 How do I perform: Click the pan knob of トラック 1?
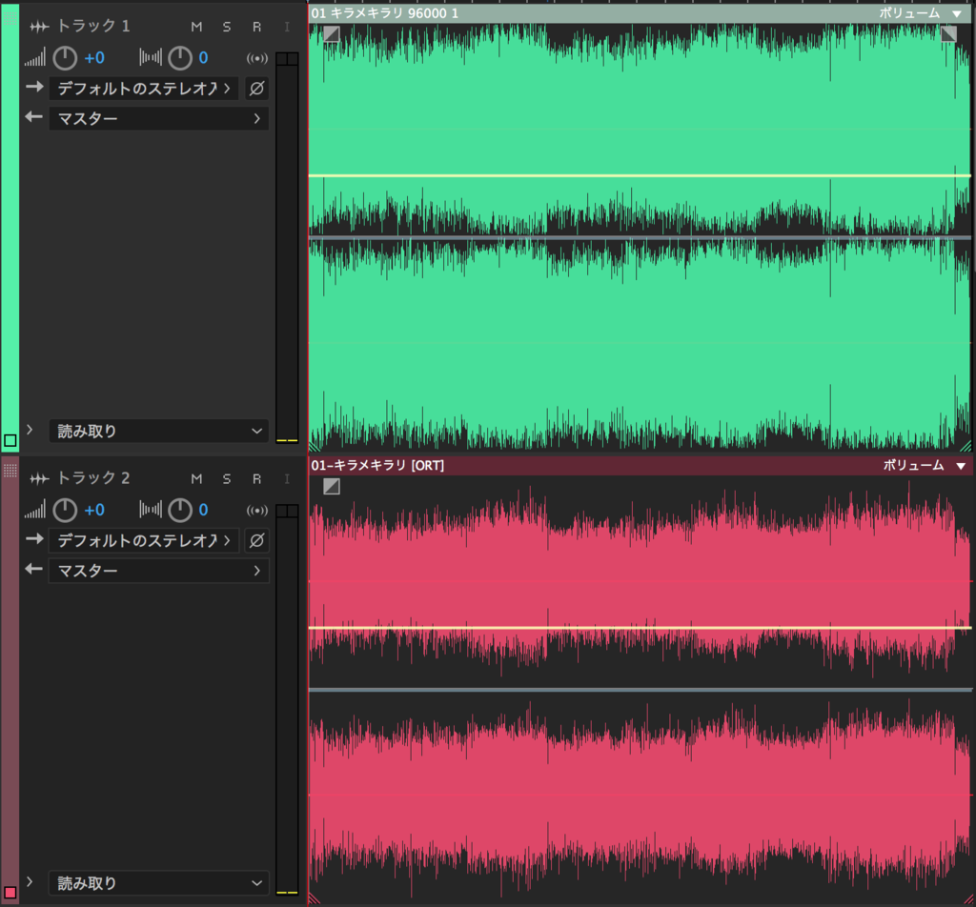[180, 58]
